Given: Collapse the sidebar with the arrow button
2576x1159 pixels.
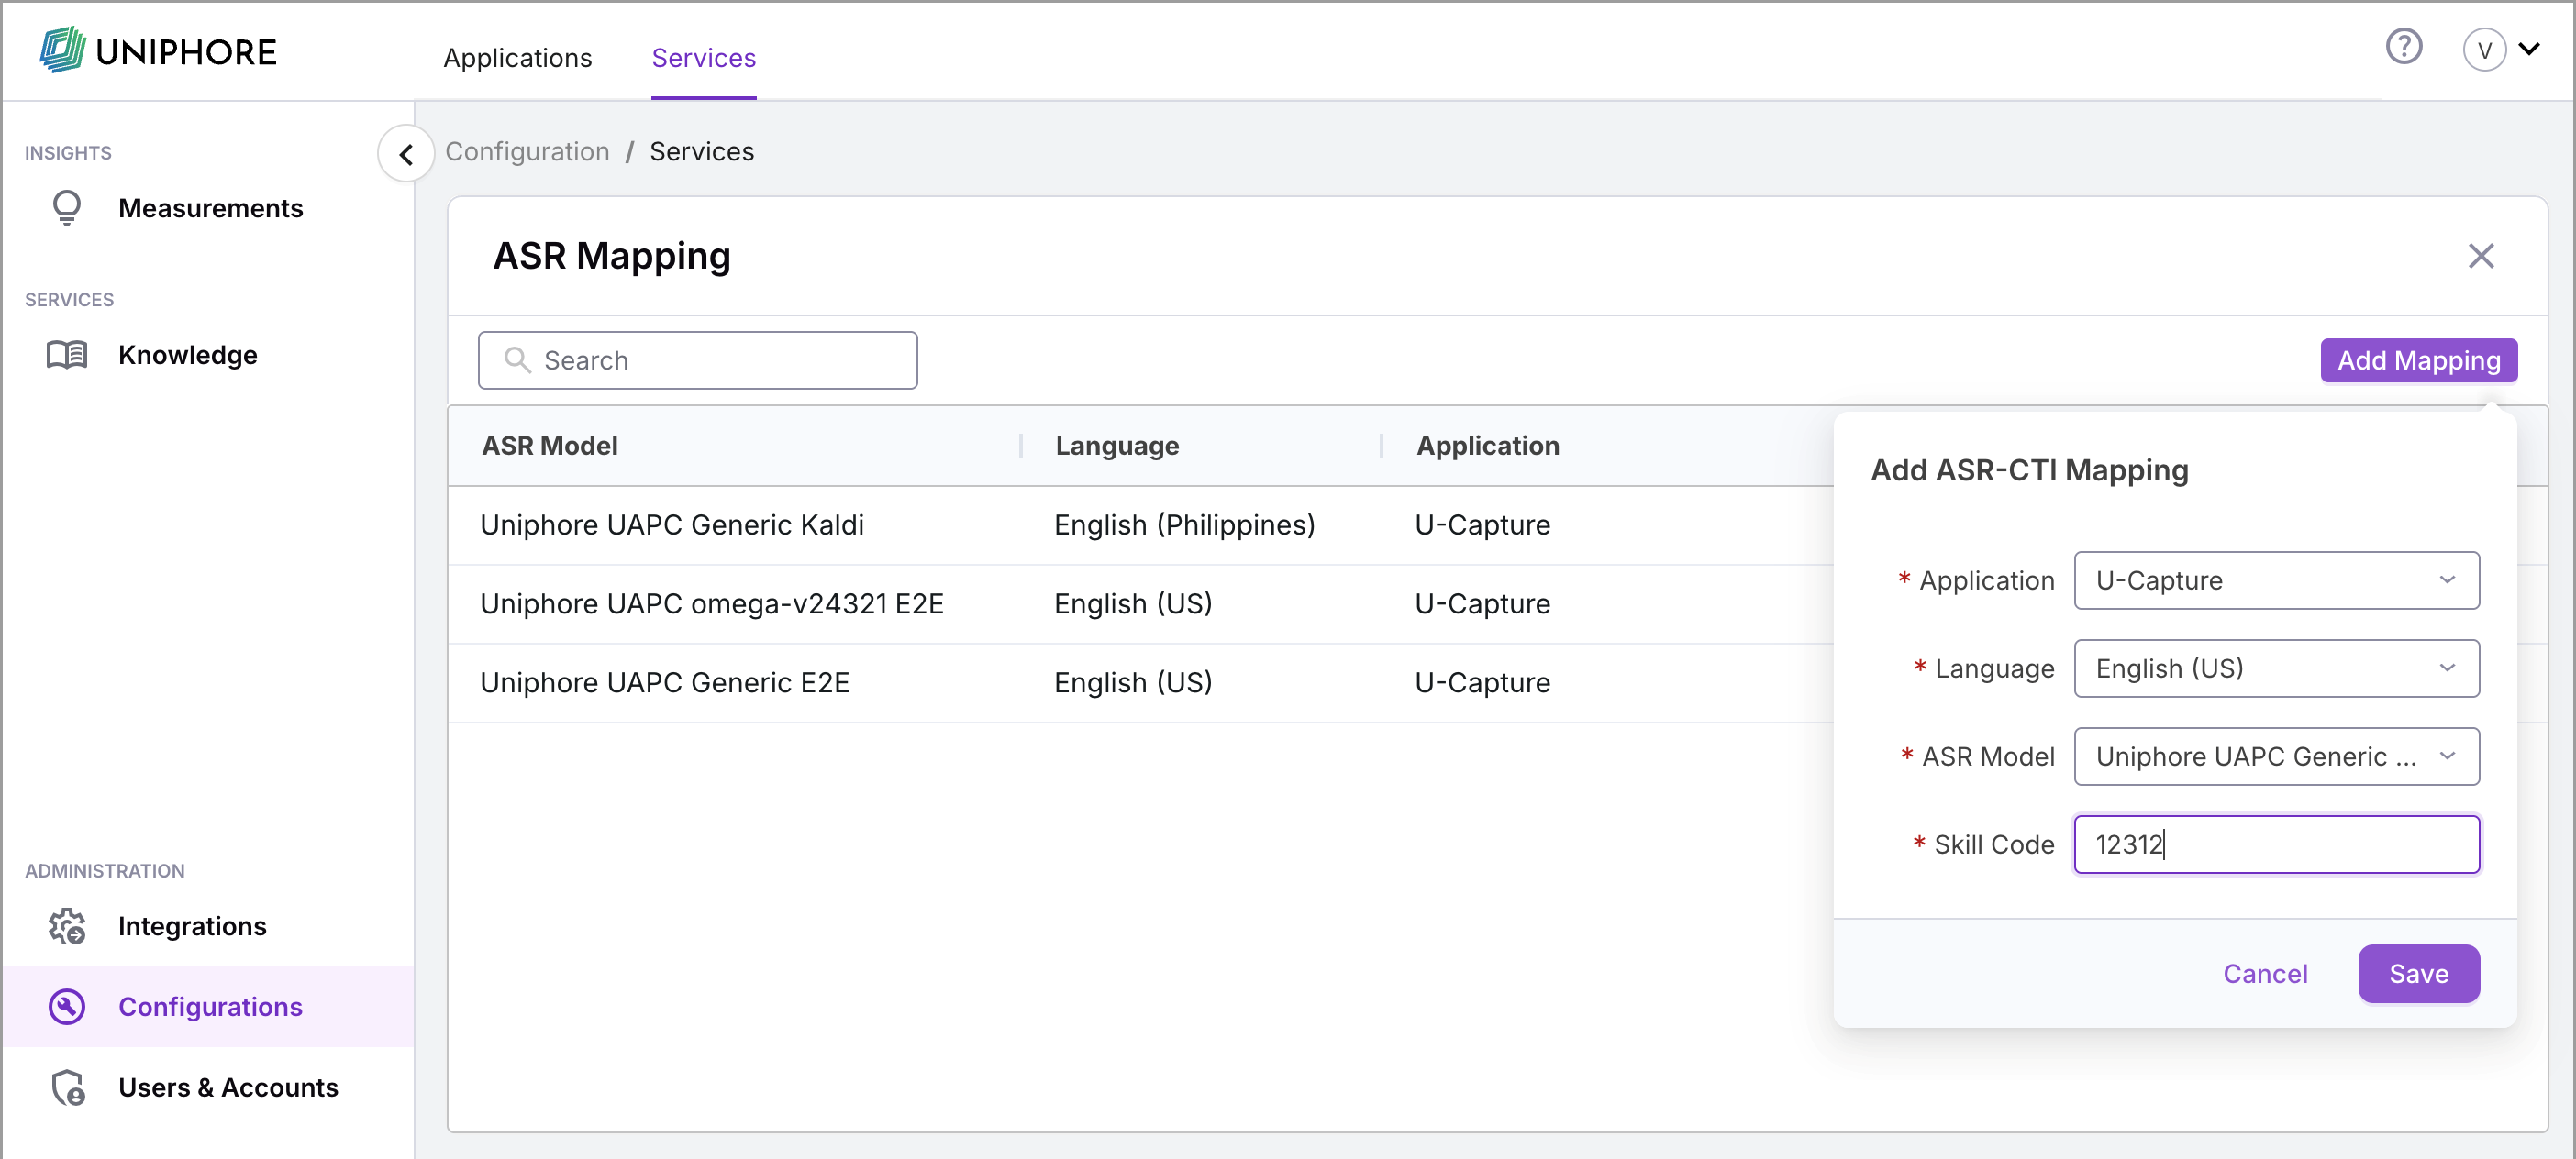Looking at the screenshot, I should click(x=406, y=154).
